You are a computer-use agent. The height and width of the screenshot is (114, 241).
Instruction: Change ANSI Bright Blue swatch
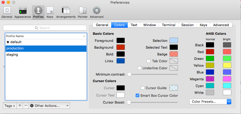click(227, 72)
